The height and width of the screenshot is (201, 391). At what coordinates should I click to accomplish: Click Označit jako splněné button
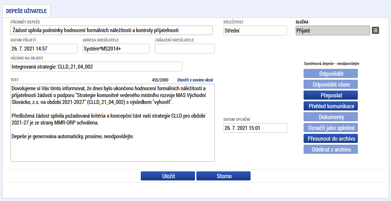pyautogui.click(x=331, y=128)
